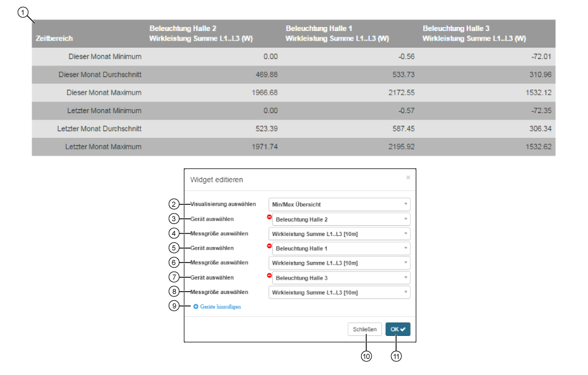
Task: Open the Beleuchtung Halle 3 device dropdown
Action: tap(341, 278)
